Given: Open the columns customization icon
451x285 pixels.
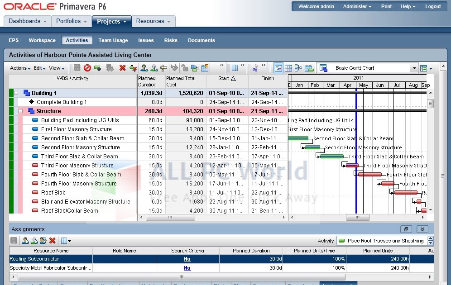Looking at the screenshot, I should point(235,68).
